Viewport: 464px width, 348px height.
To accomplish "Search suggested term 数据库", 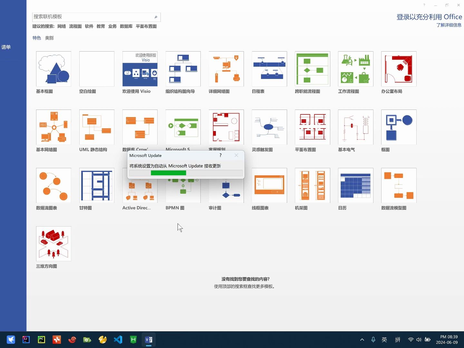I will 126,26.
